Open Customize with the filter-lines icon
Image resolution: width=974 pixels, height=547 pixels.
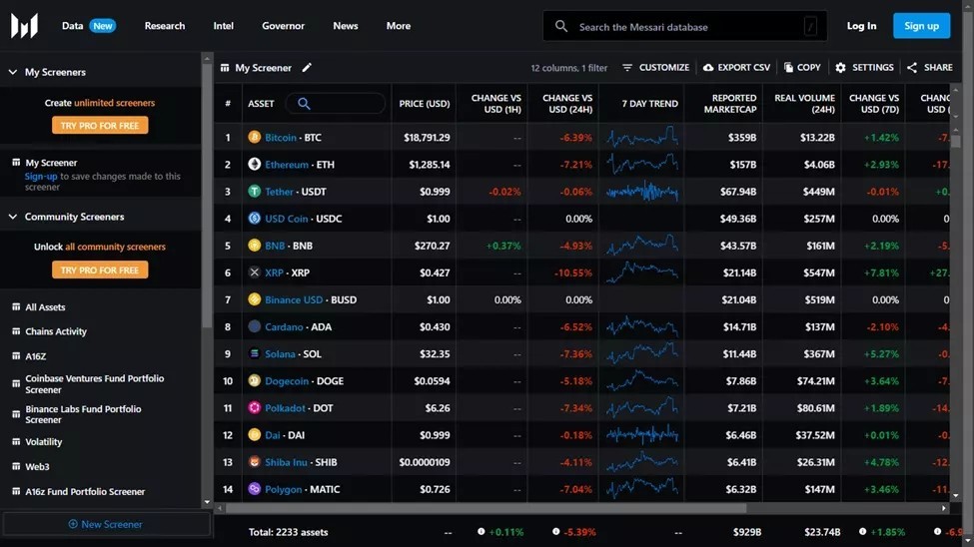(627, 68)
